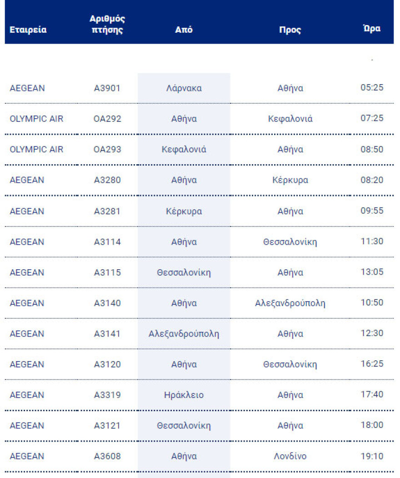Click flight number A3141
Screen dimensions: 400x478
point(107,334)
